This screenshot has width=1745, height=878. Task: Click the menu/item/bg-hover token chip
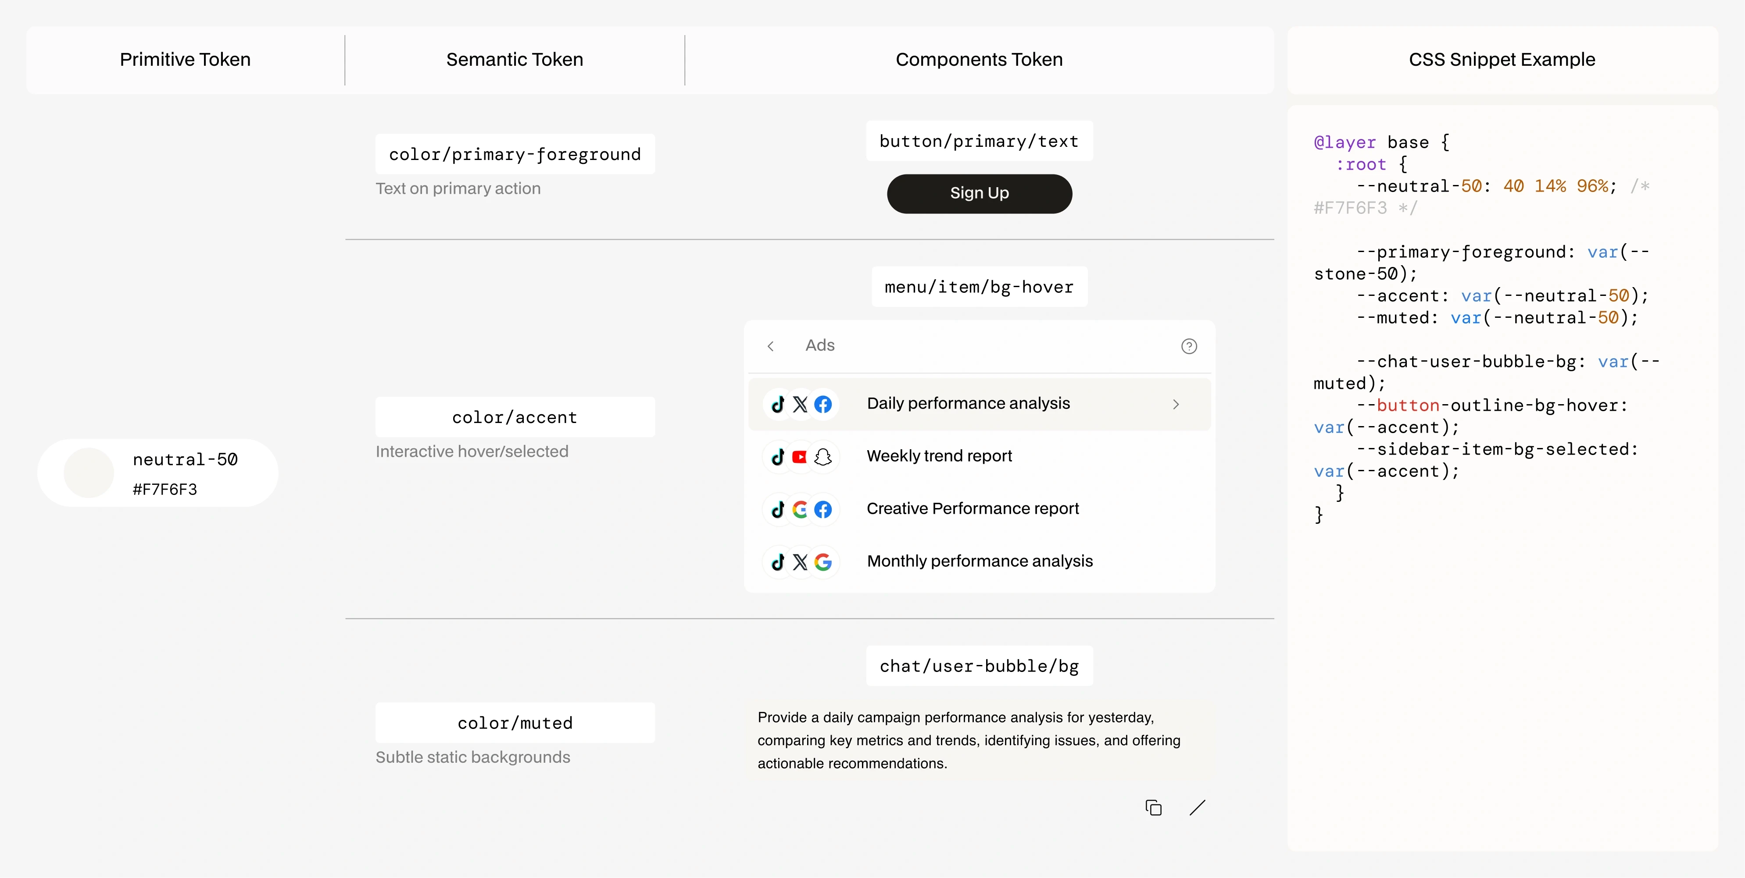click(979, 286)
